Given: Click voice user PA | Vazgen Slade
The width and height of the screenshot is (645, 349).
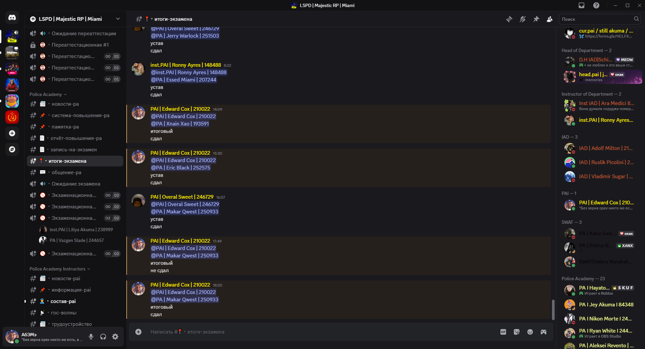Looking at the screenshot, I should click(x=80, y=240).
